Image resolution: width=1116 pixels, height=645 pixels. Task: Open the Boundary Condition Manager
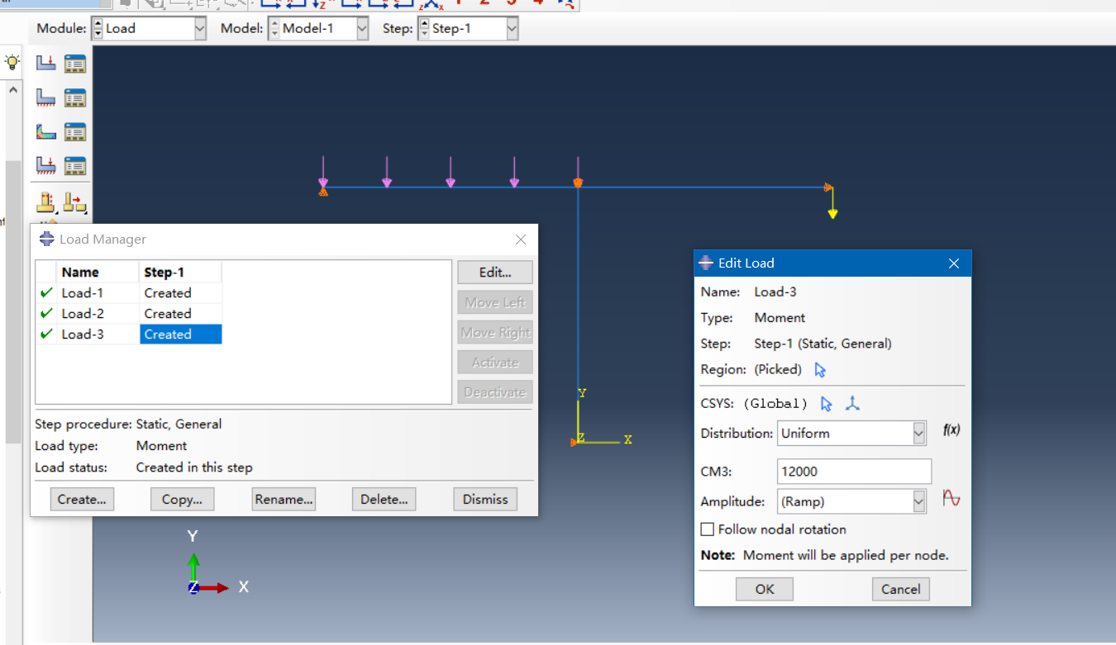pyautogui.click(x=75, y=97)
